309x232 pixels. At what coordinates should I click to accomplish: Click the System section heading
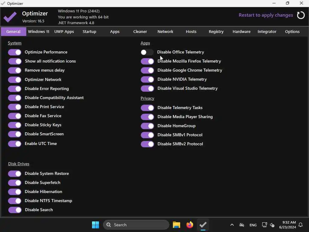14,43
